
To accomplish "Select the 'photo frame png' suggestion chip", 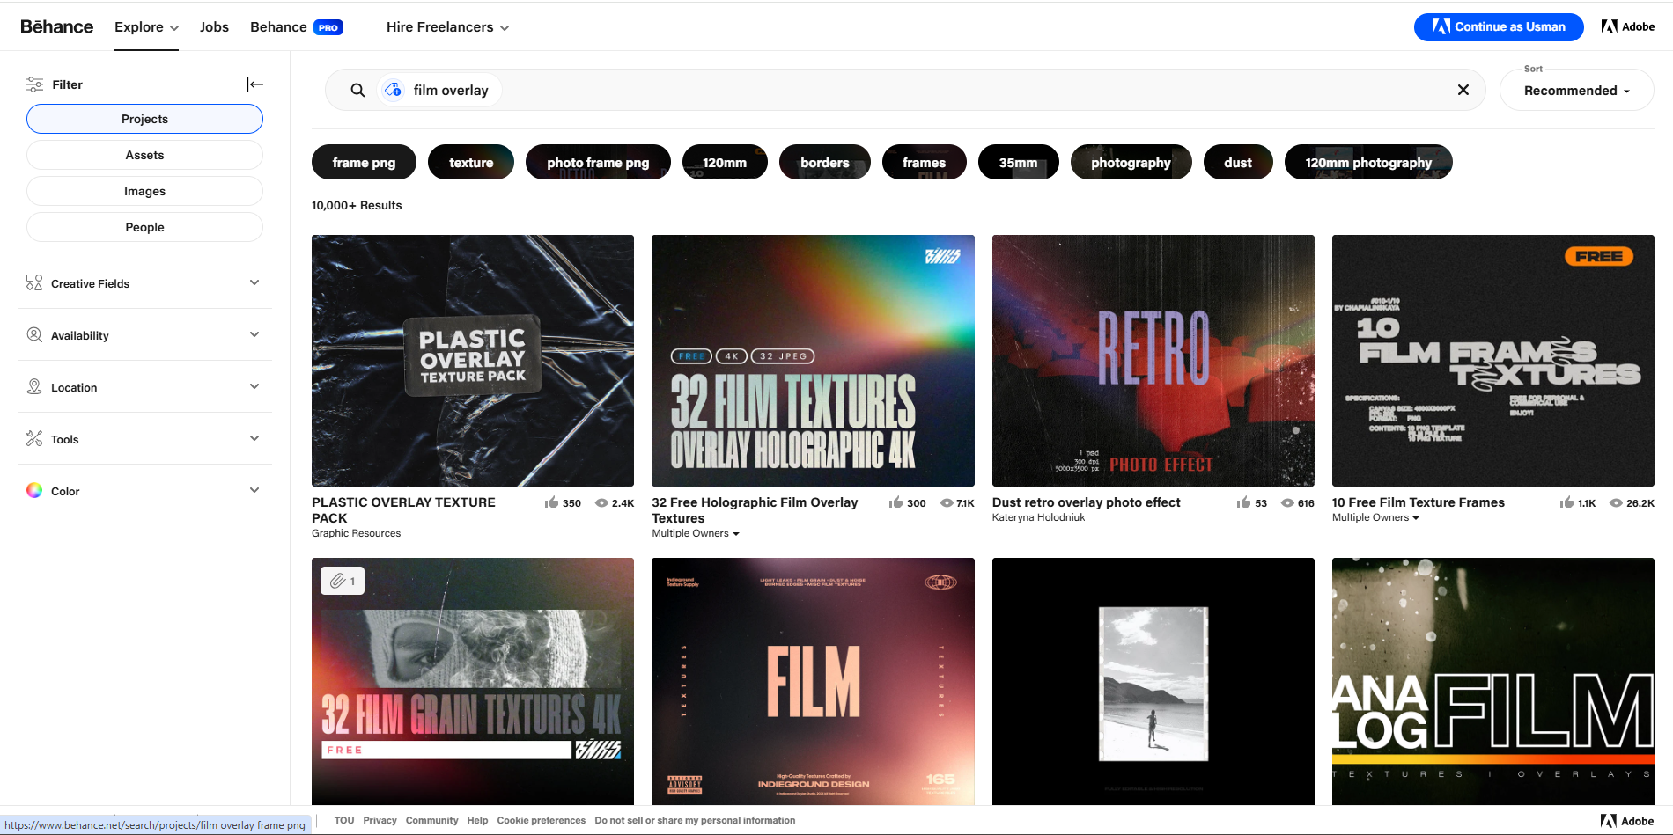I will (x=597, y=163).
